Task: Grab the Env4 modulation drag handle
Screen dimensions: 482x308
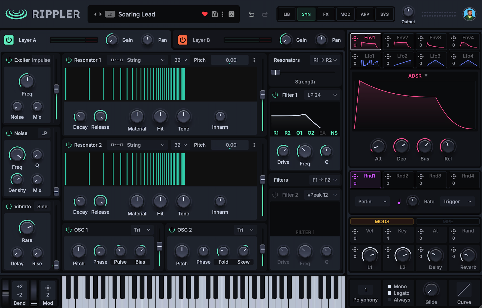Action: (453, 38)
